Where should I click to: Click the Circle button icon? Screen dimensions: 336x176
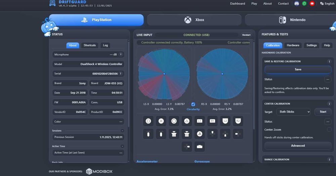(174, 121)
